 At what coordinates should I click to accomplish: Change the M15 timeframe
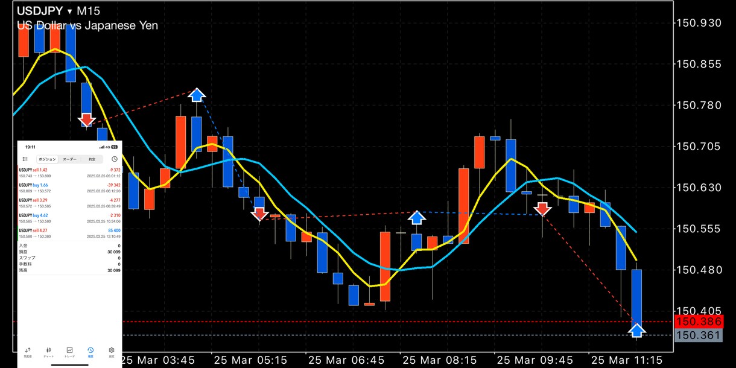click(x=89, y=11)
